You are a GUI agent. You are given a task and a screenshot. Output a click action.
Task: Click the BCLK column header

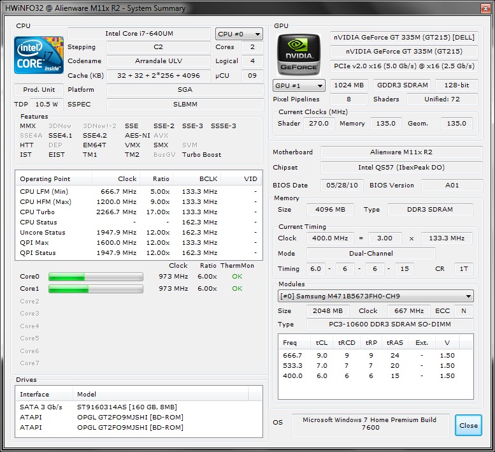tap(197, 179)
